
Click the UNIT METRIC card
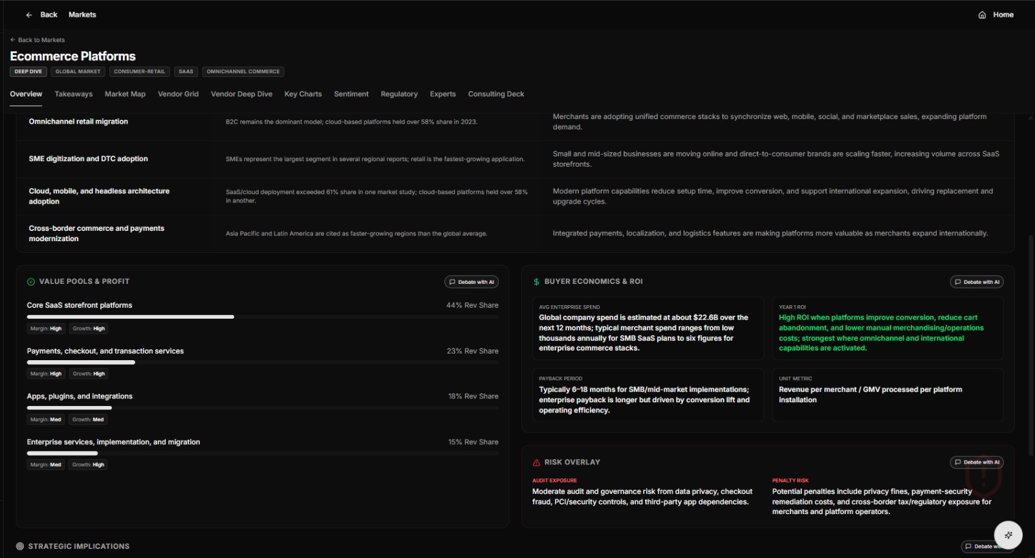[888, 395]
